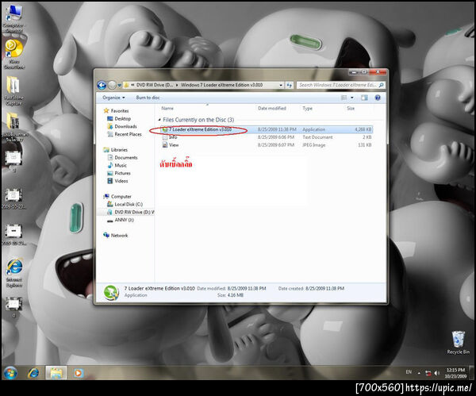The image size is (476, 396).
Task: Open the Recycle Bin desktop icon
Action: 458,343
